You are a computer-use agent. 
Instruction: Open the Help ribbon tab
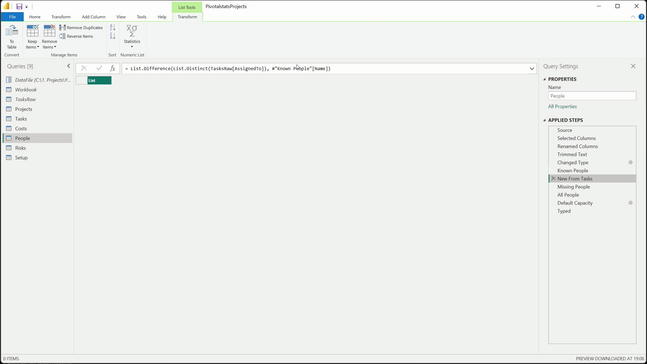point(162,17)
